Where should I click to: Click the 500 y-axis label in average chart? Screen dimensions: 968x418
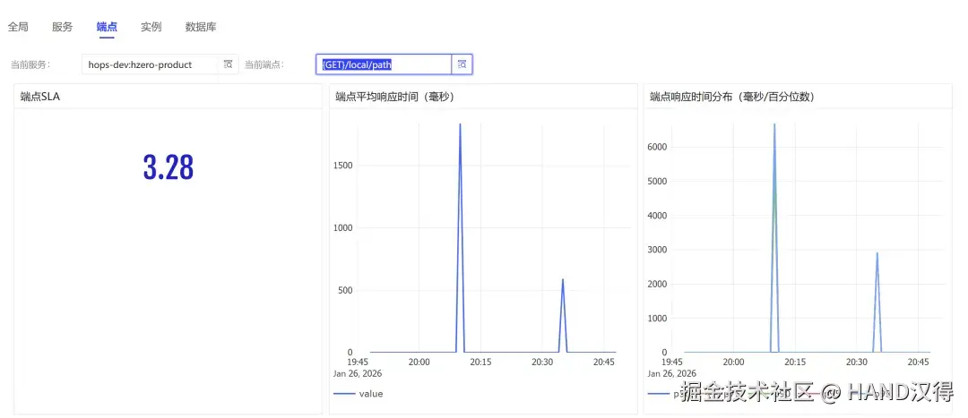tap(343, 290)
